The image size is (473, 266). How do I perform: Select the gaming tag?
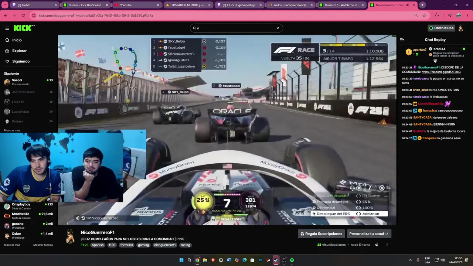143,245
